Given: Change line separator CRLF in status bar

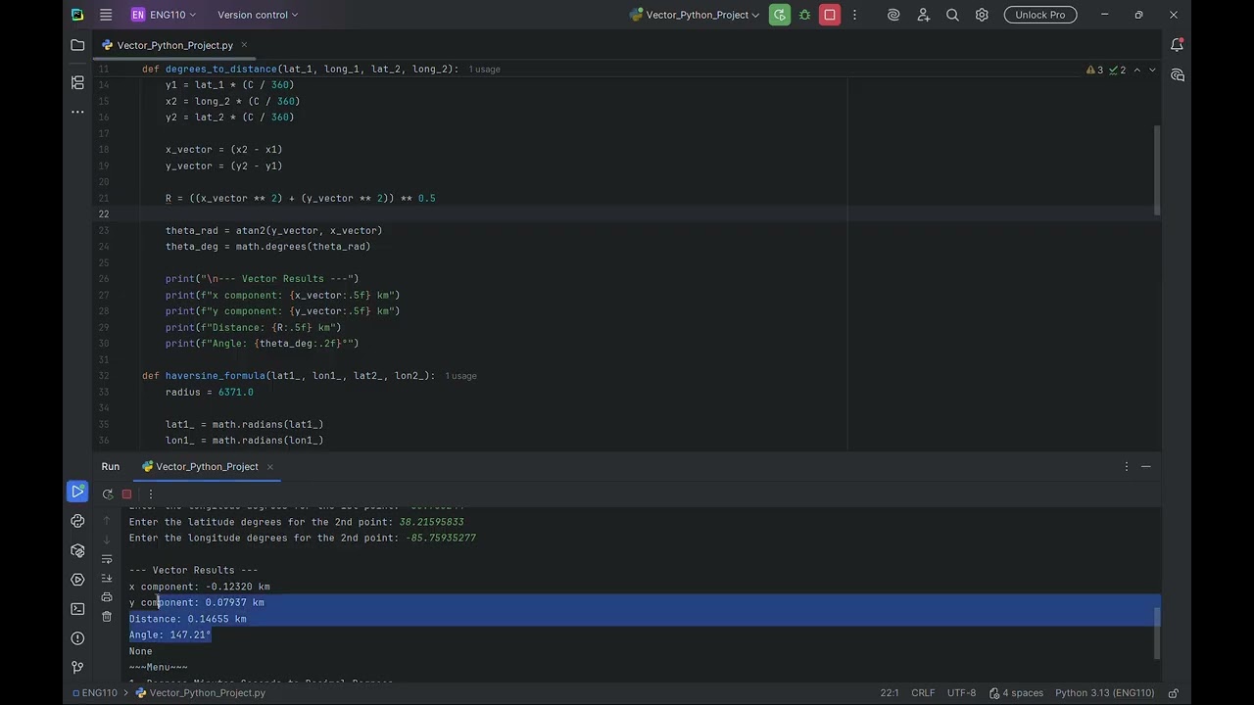Looking at the screenshot, I should click(923, 693).
